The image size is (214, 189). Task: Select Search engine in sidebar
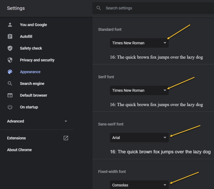(x=32, y=83)
